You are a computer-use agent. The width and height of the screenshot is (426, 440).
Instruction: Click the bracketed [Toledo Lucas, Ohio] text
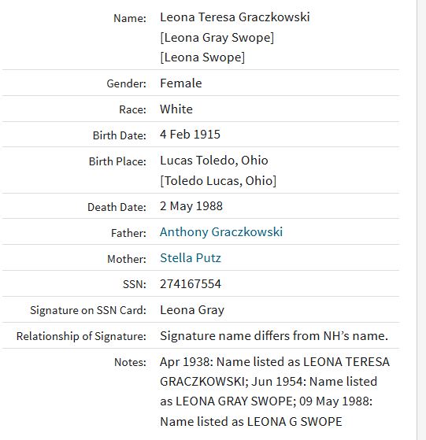click(x=218, y=181)
